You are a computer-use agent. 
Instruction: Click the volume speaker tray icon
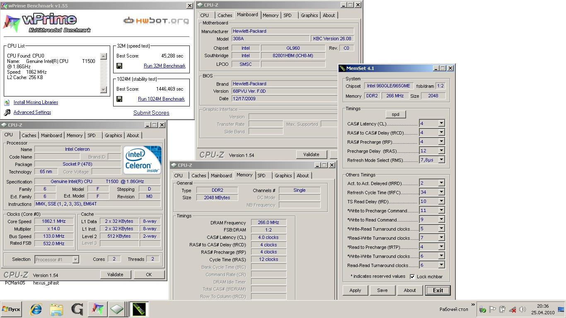coord(522,309)
